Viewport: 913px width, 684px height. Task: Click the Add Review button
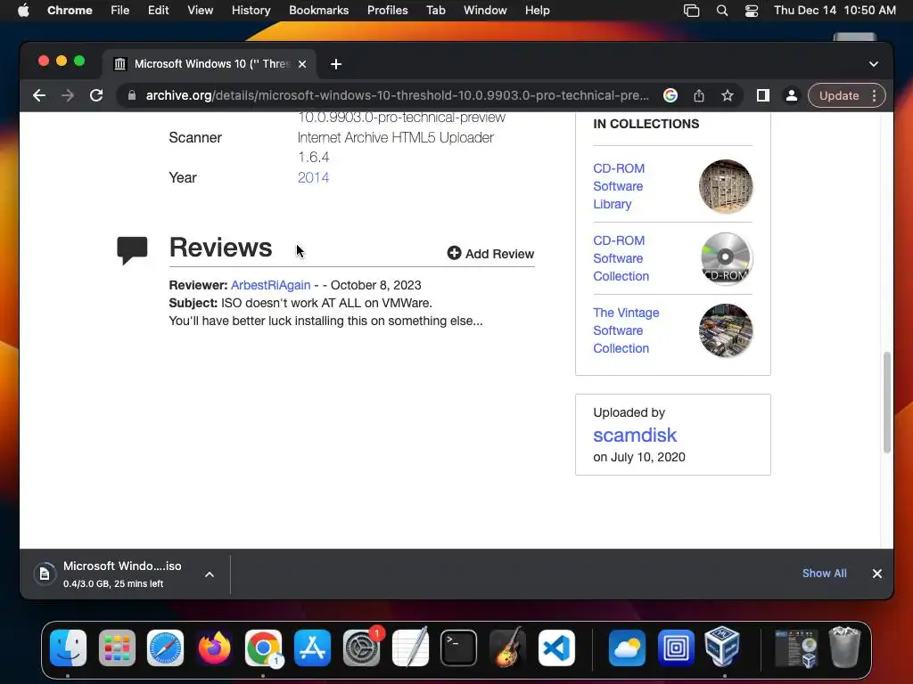(x=490, y=254)
